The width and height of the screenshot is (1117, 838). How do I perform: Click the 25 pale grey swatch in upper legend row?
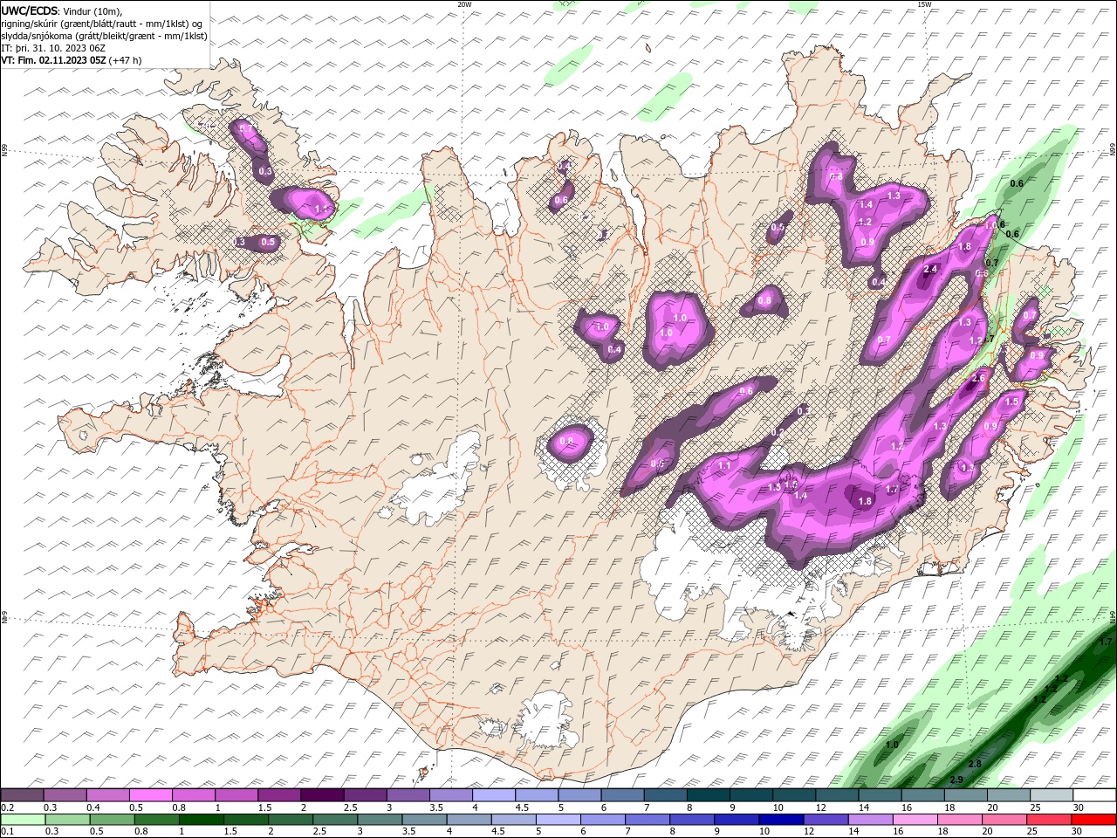coord(1052,795)
